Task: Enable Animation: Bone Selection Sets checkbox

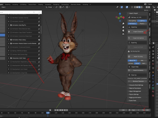Action: (11, 29)
